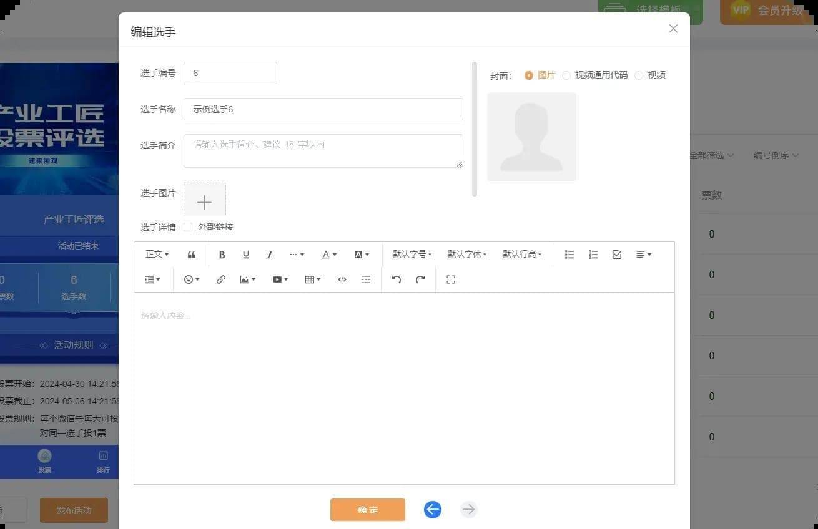
Task: Enter fullscreen editor mode
Action: click(x=451, y=279)
